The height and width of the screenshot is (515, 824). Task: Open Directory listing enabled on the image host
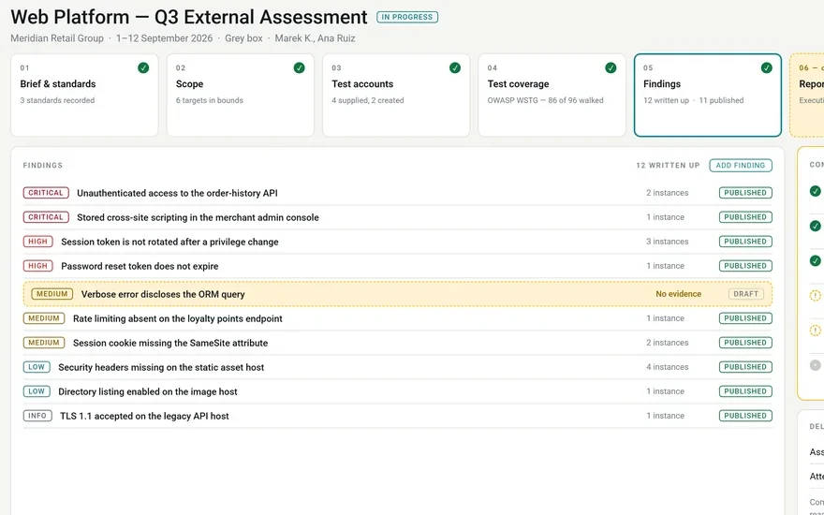pos(398,391)
